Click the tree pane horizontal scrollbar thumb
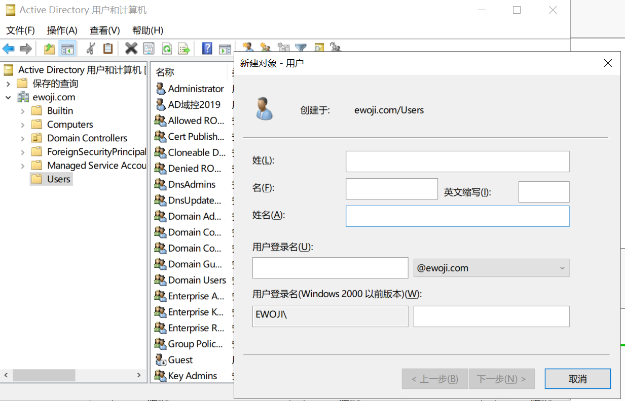Screen dimensions: 625x401 (44, 375)
